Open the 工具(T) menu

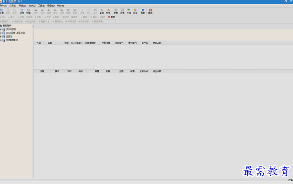[41, 6]
